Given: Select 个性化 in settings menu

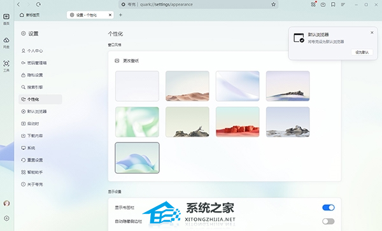Looking at the screenshot, I should pyautogui.click(x=40, y=99).
